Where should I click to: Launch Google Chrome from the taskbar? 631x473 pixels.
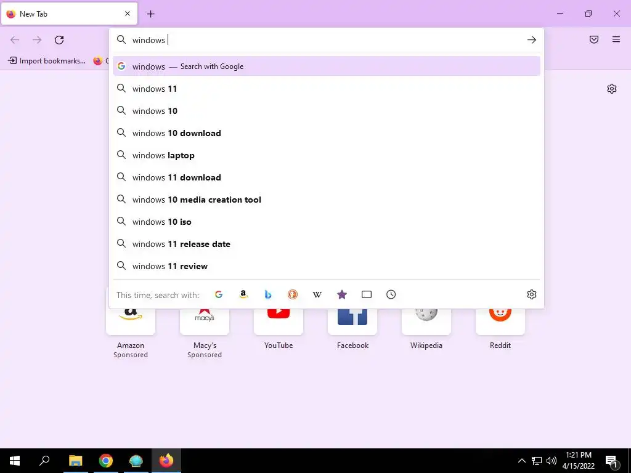[106, 461]
